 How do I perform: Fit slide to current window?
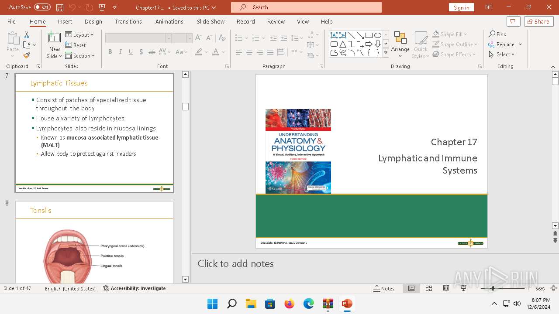click(x=553, y=288)
